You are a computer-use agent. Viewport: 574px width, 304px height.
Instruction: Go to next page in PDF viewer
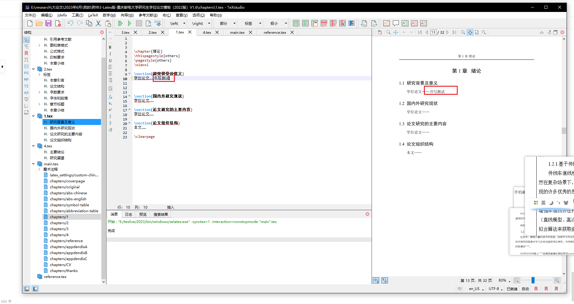[x=448, y=32]
